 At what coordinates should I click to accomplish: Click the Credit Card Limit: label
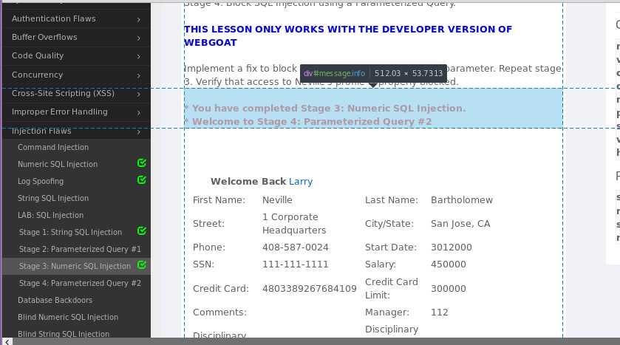pyautogui.click(x=392, y=289)
